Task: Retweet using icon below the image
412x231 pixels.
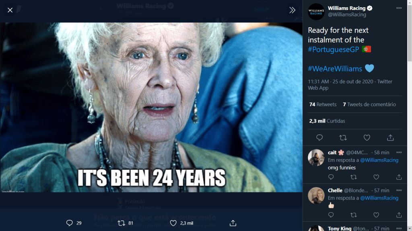Action: click(x=121, y=223)
